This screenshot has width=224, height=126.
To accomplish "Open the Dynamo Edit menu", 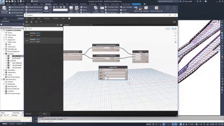I will click(33, 19).
